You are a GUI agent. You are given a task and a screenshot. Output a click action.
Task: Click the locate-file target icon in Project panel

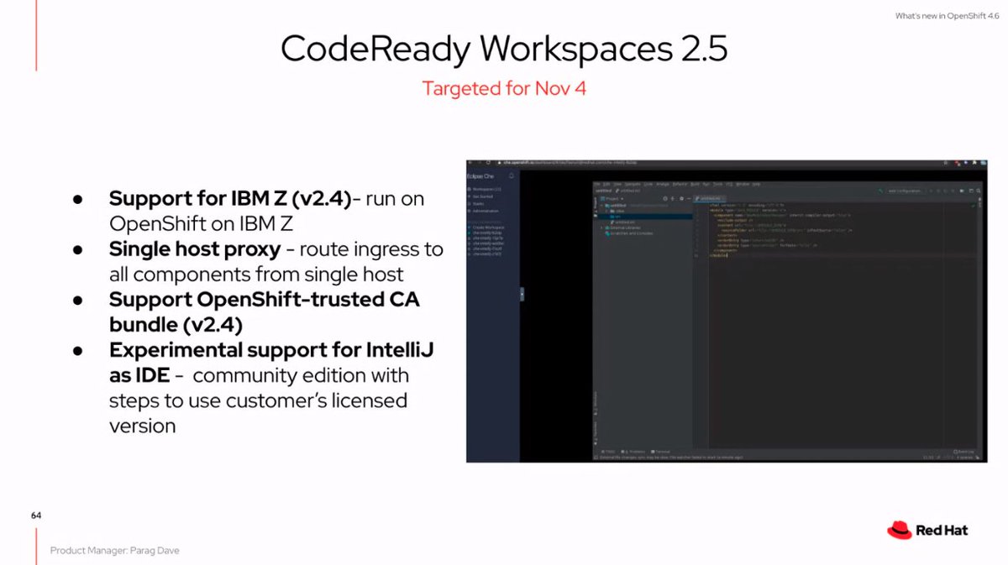point(664,199)
